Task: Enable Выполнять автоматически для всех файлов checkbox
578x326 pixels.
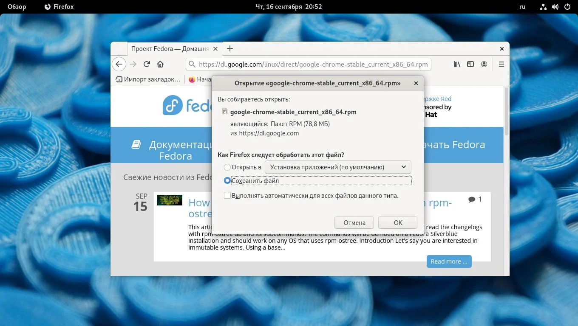Action: coord(227,195)
